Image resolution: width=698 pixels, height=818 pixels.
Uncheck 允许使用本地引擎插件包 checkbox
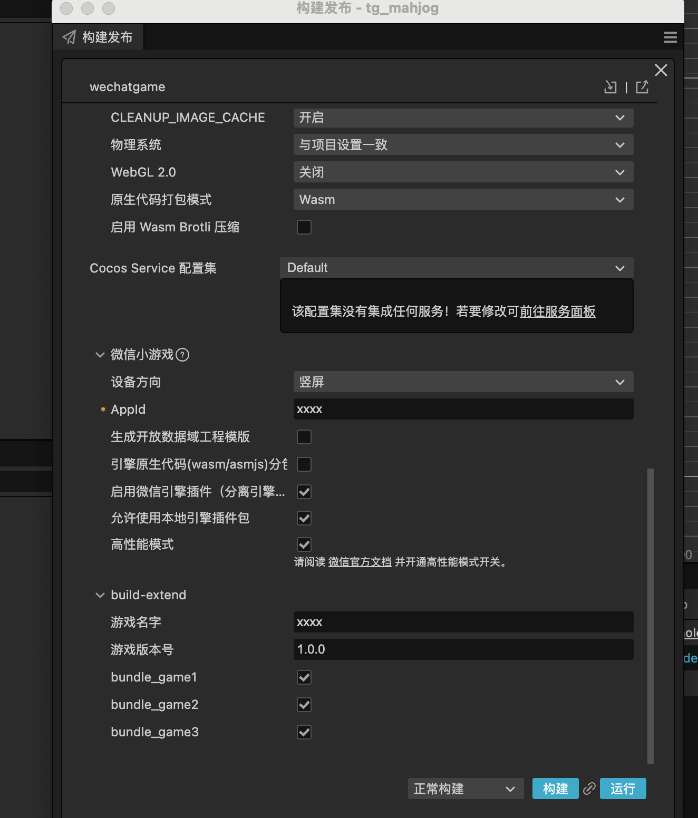click(304, 518)
